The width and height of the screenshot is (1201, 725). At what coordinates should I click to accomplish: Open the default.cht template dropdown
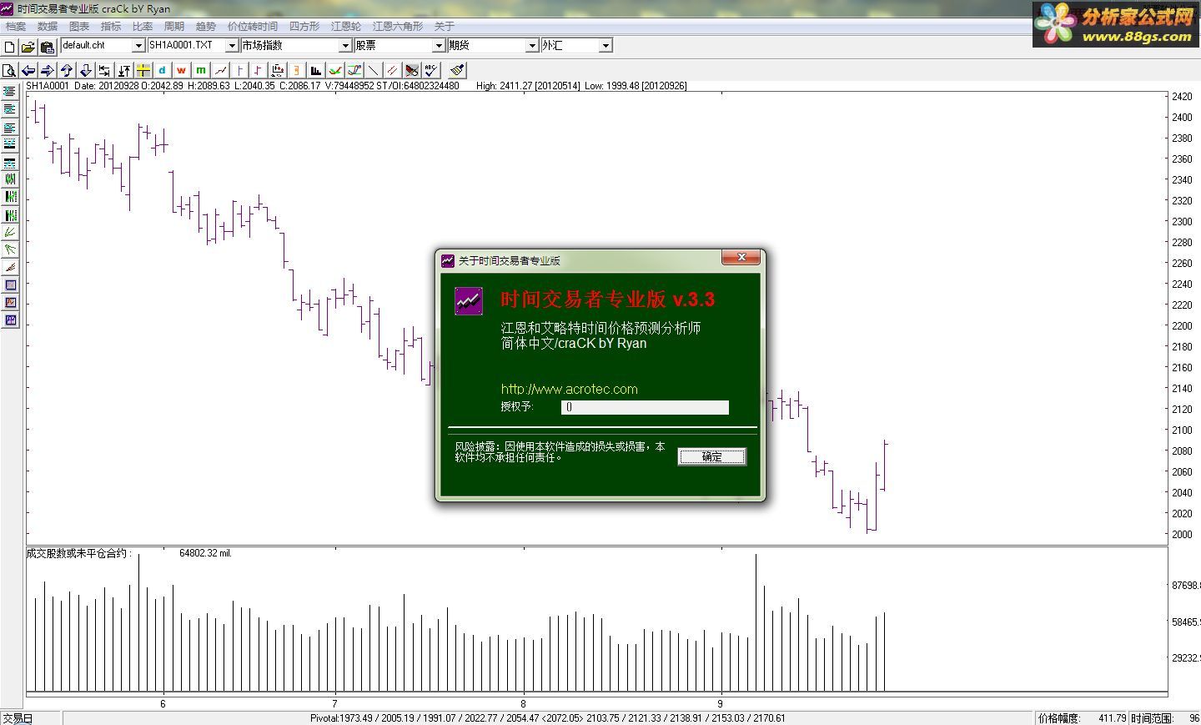pyautogui.click(x=138, y=46)
